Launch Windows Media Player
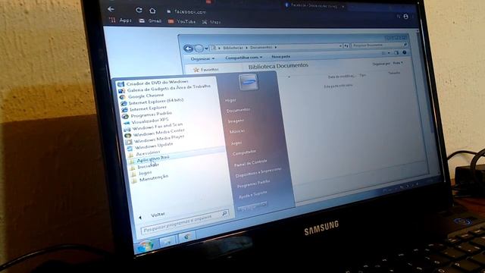The image size is (485, 273). point(155,139)
